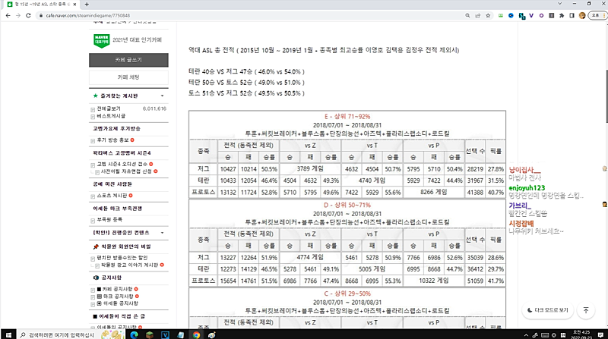
Task: Switch to dark mode (다크 모드로 보기)
Action: click(548, 310)
